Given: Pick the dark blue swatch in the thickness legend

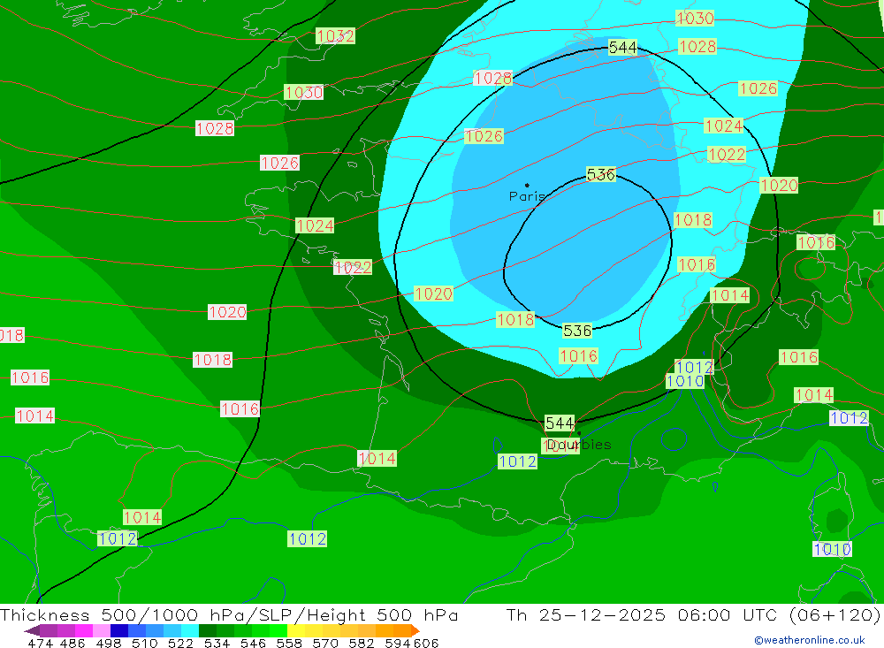Looking at the screenshot, I should (x=119, y=630).
